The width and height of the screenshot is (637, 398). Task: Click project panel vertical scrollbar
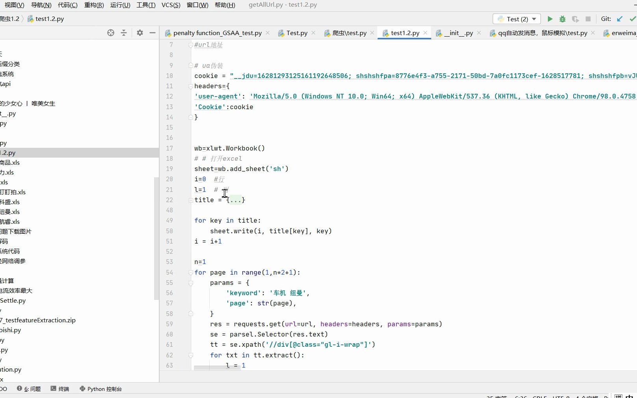tap(156, 238)
